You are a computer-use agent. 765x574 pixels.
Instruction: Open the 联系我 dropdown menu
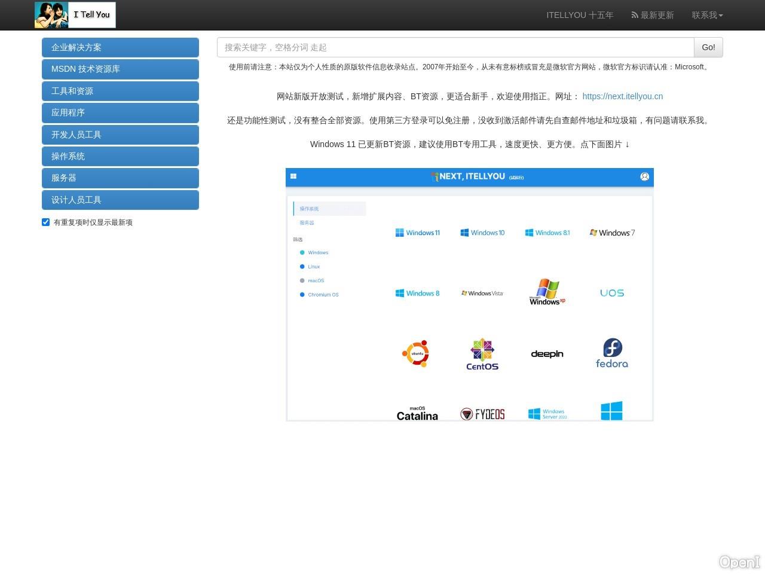coord(707,15)
